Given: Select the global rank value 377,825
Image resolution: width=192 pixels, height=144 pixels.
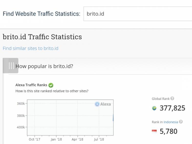Looking at the screenshot, I should pyautogui.click(x=172, y=108).
